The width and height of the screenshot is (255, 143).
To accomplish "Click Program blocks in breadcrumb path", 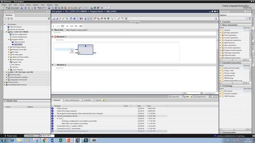I will pyautogui.click(x=96, y=12).
